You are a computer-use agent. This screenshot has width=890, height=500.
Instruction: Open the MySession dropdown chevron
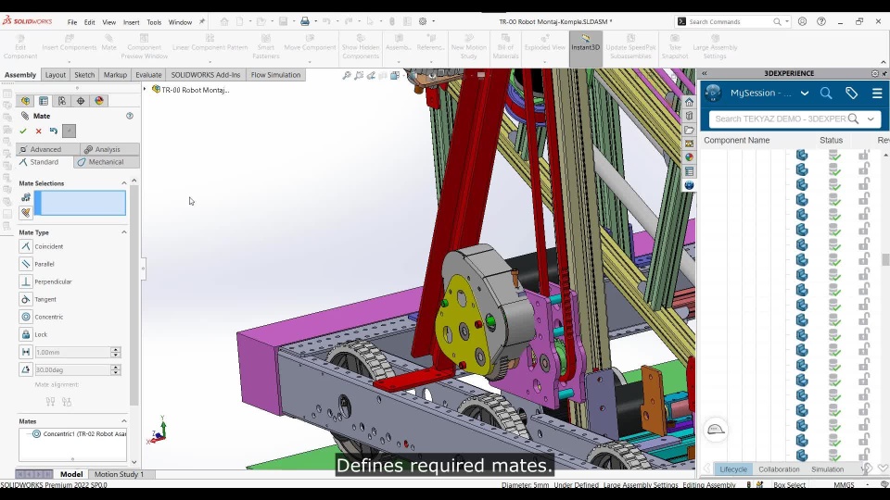805,93
